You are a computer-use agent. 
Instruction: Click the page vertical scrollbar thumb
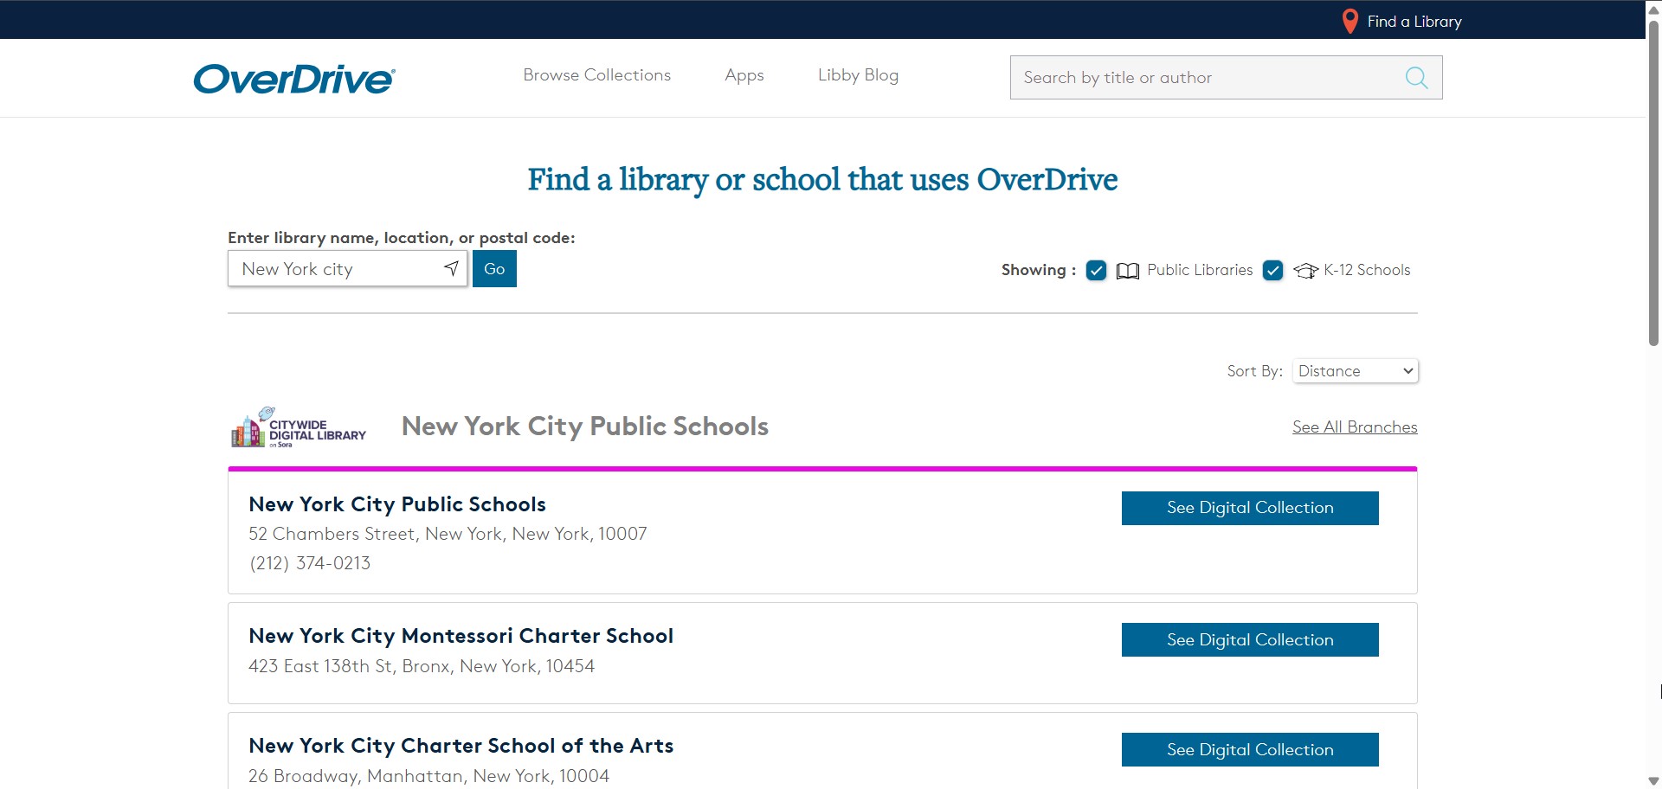[x=1653, y=182]
